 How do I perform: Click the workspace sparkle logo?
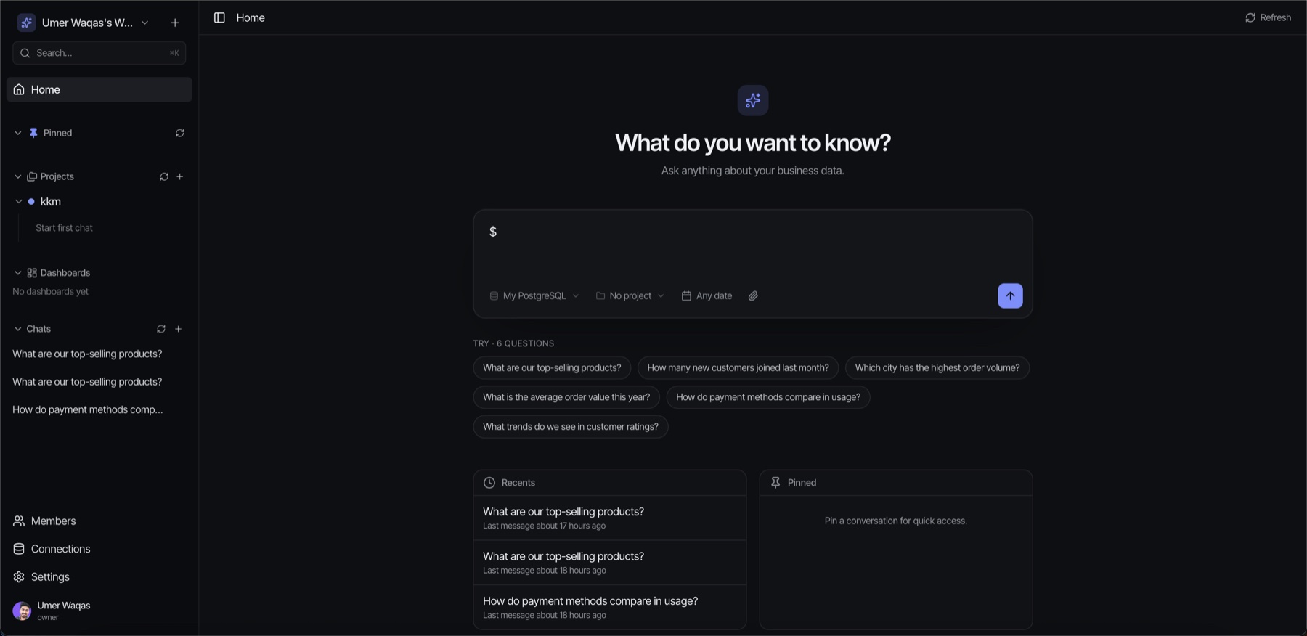click(27, 23)
